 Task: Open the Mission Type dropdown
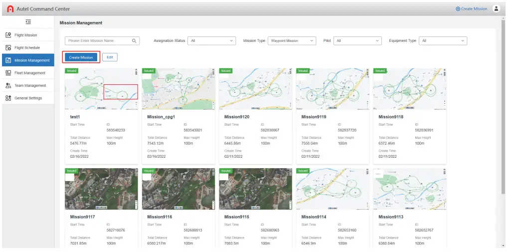click(292, 41)
